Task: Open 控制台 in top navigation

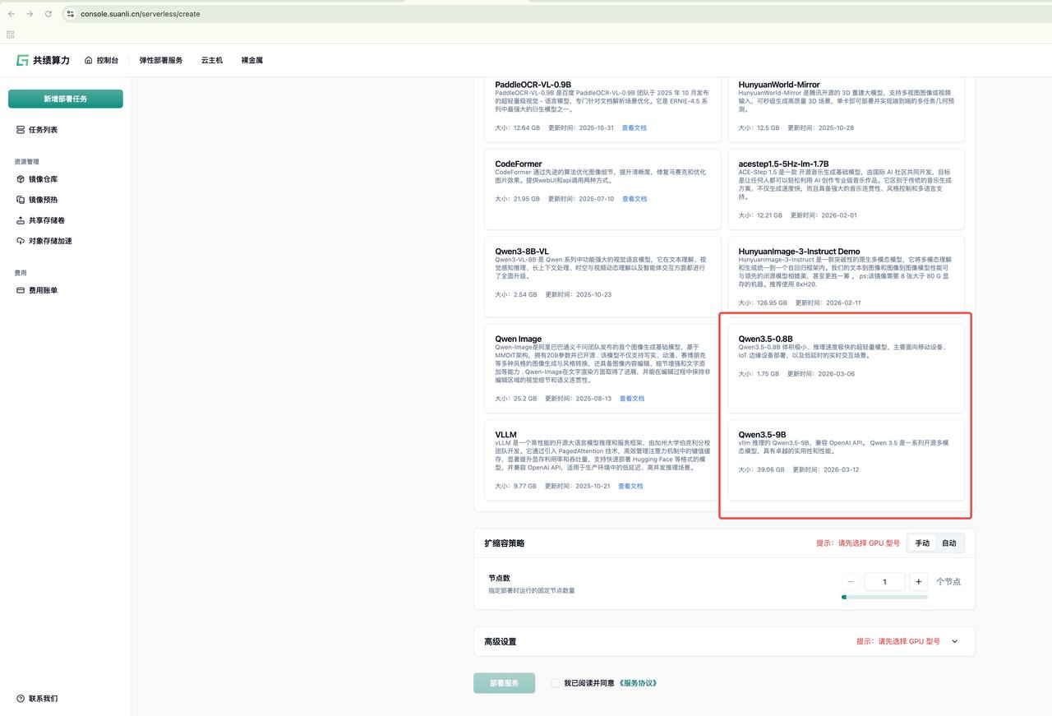Action: point(108,60)
